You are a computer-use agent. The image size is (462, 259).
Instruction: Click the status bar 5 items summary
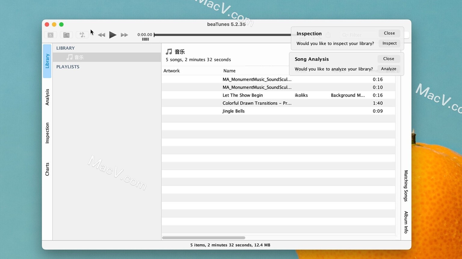click(x=230, y=245)
